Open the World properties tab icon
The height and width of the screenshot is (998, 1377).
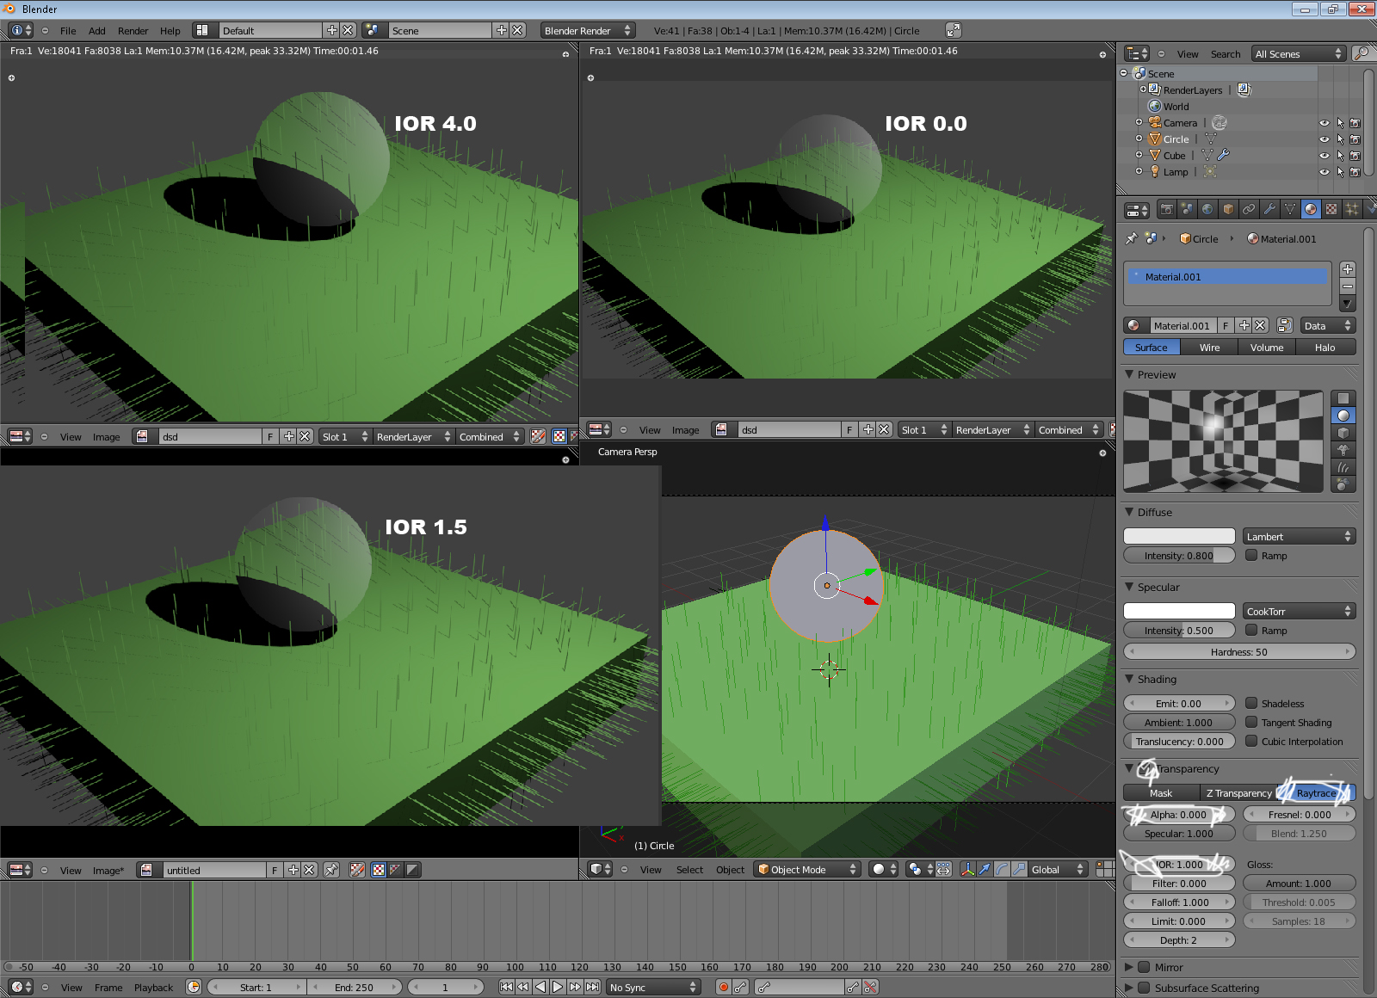click(1207, 209)
